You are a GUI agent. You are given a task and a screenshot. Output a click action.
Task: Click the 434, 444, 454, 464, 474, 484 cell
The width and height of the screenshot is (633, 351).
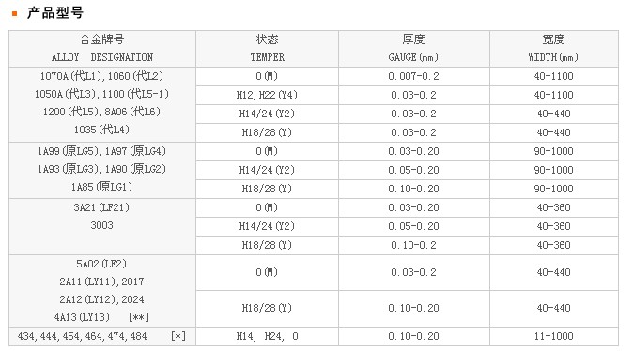[83, 336]
